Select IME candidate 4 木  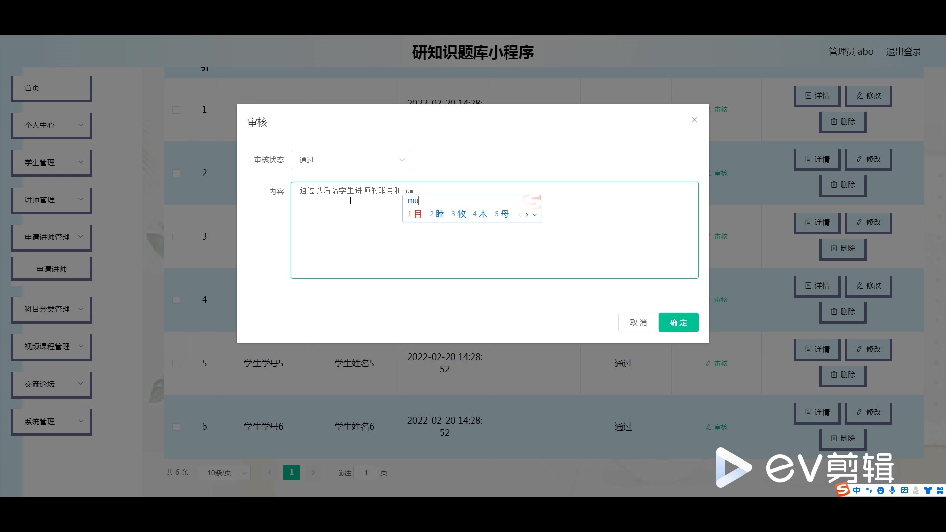480,214
